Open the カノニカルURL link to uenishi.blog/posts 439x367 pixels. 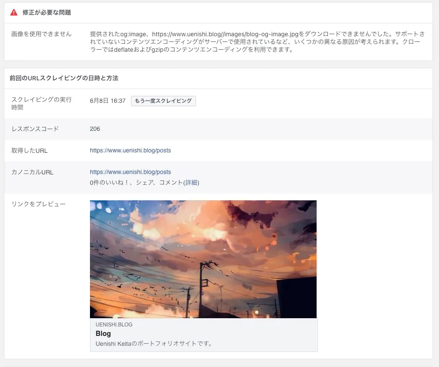click(x=130, y=172)
